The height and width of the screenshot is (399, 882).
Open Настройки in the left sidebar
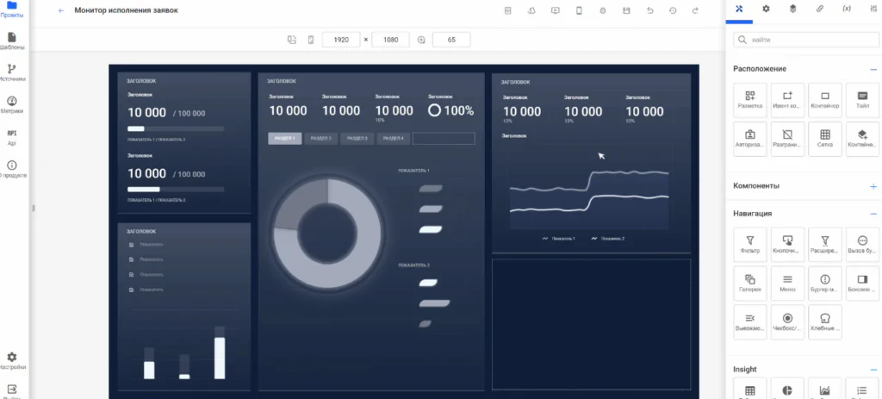tap(12, 361)
